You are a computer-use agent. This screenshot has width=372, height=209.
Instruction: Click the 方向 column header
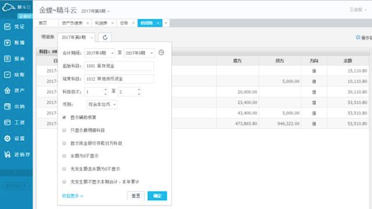314,61
